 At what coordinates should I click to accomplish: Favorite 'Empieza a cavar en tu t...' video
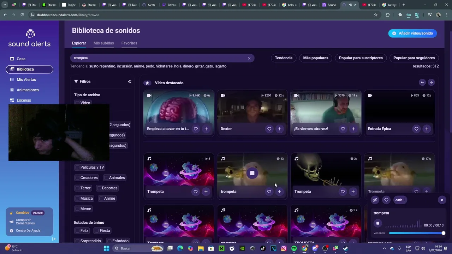click(196, 129)
